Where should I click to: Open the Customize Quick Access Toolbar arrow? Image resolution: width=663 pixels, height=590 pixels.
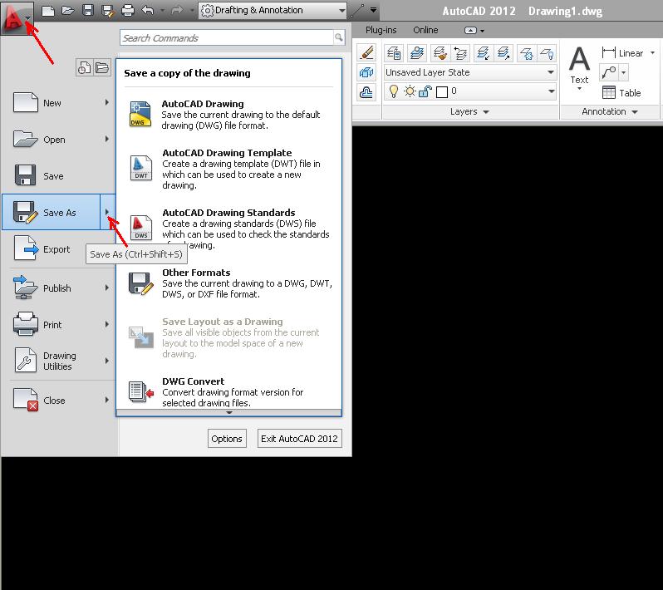click(373, 9)
